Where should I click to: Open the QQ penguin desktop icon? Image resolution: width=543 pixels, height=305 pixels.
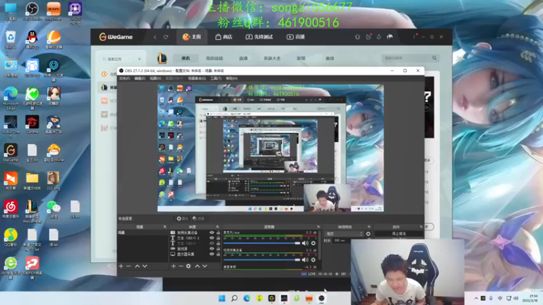[32, 39]
